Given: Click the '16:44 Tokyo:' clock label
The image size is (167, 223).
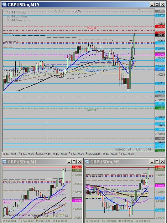Looking at the screenshot, I should pyautogui.click(x=16, y=12).
